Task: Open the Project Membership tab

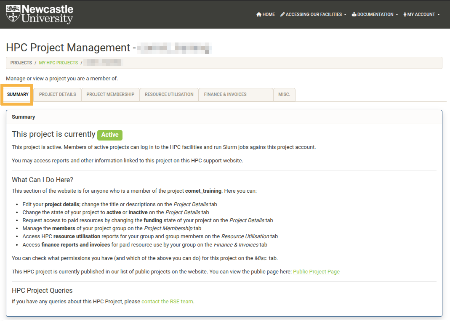Action: coord(110,95)
